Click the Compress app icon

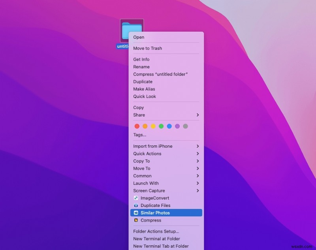[x=136, y=220]
